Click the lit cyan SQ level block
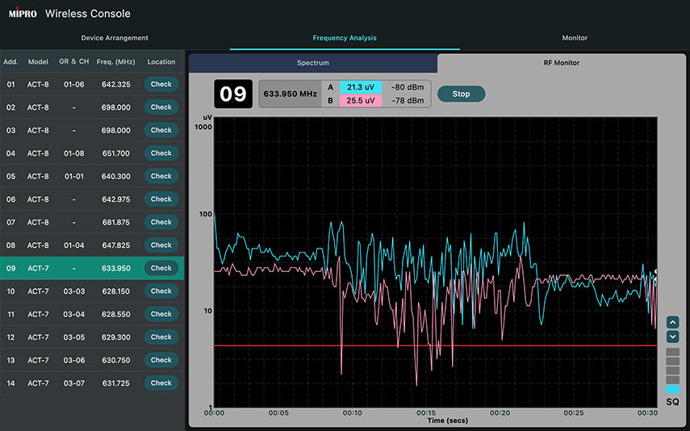This screenshot has height=431, width=690. (672, 389)
